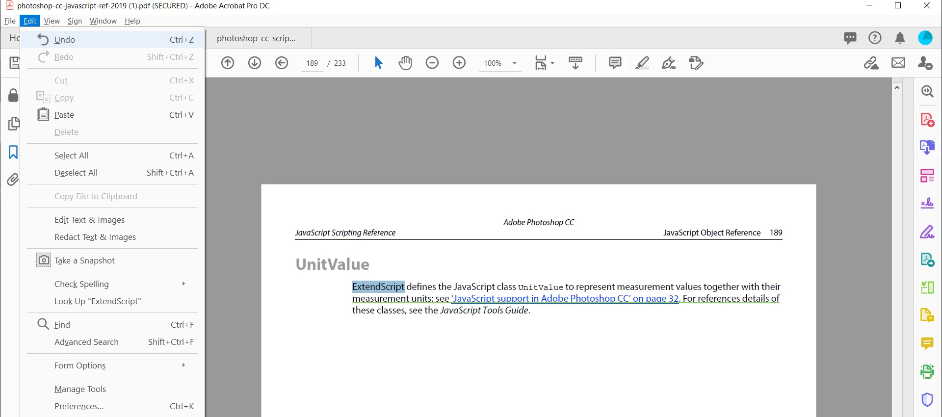942x417 pixels.
Task: Click the UnitValue heading text
Action: (x=332, y=264)
